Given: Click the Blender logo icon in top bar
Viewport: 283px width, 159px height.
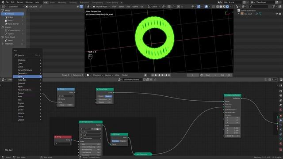Looking at the screenshot, I should pyautogui.click(x=3, y=2).
